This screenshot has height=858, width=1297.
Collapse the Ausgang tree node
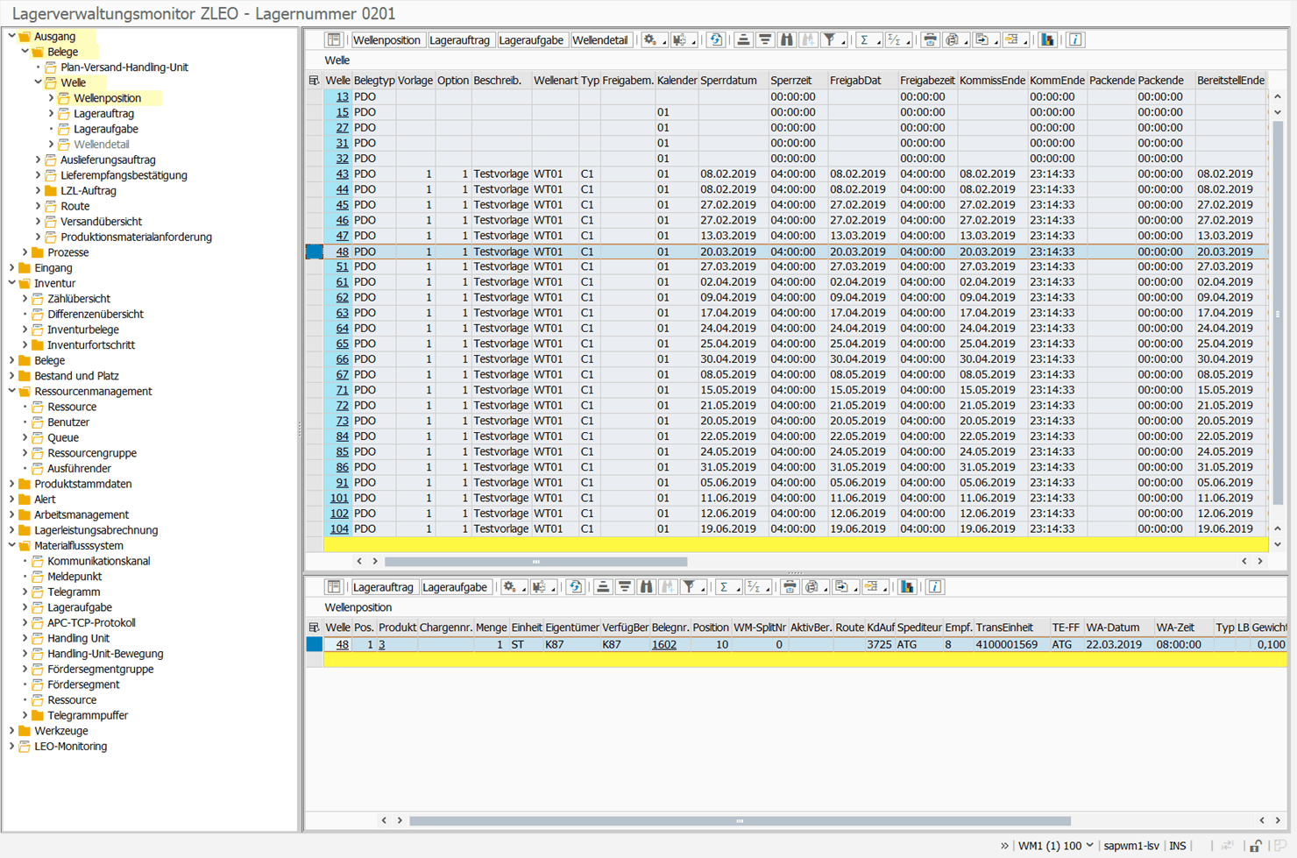pos(11,36)
